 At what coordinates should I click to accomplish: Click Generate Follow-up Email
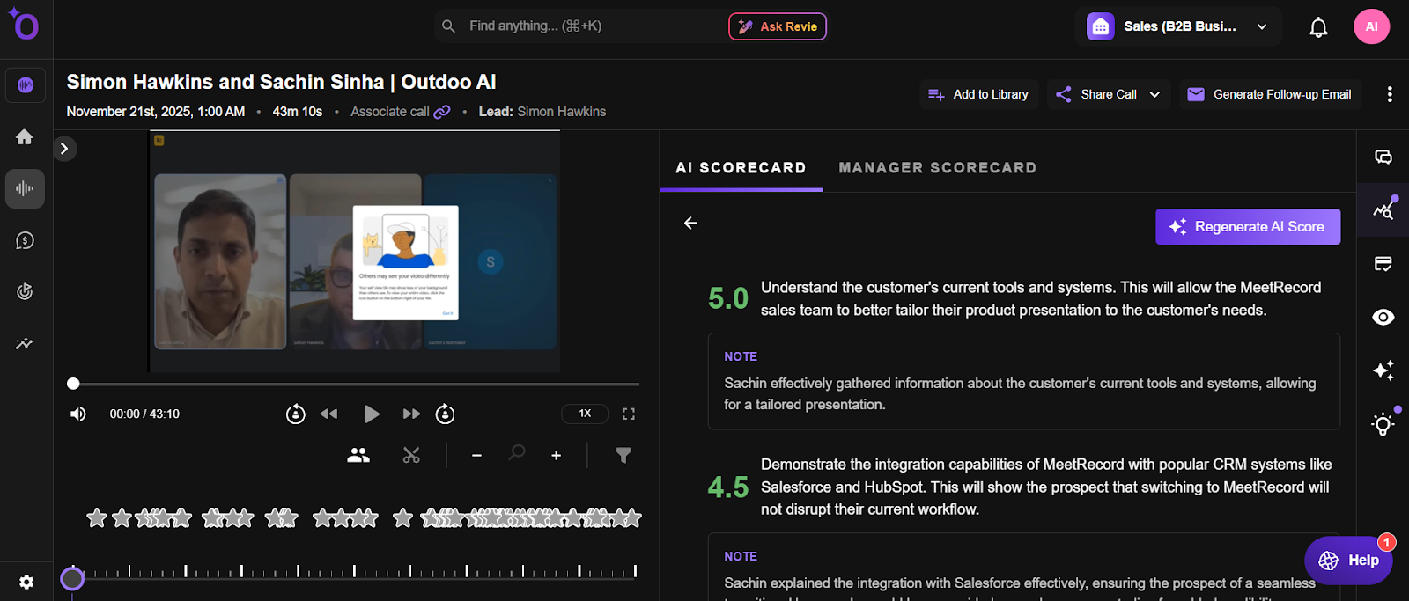[x=1270, y=94]
